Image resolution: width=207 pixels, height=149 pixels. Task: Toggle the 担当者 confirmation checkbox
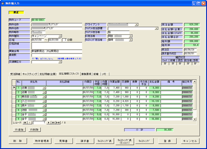[188, 63]
